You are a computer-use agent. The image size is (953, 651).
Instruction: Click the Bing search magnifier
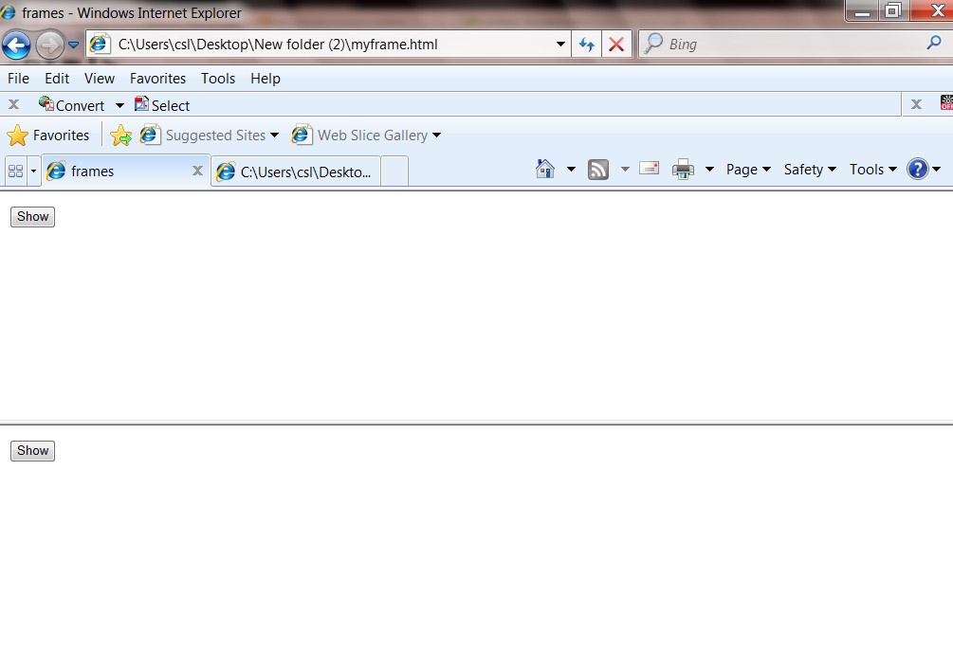(933, 44)
